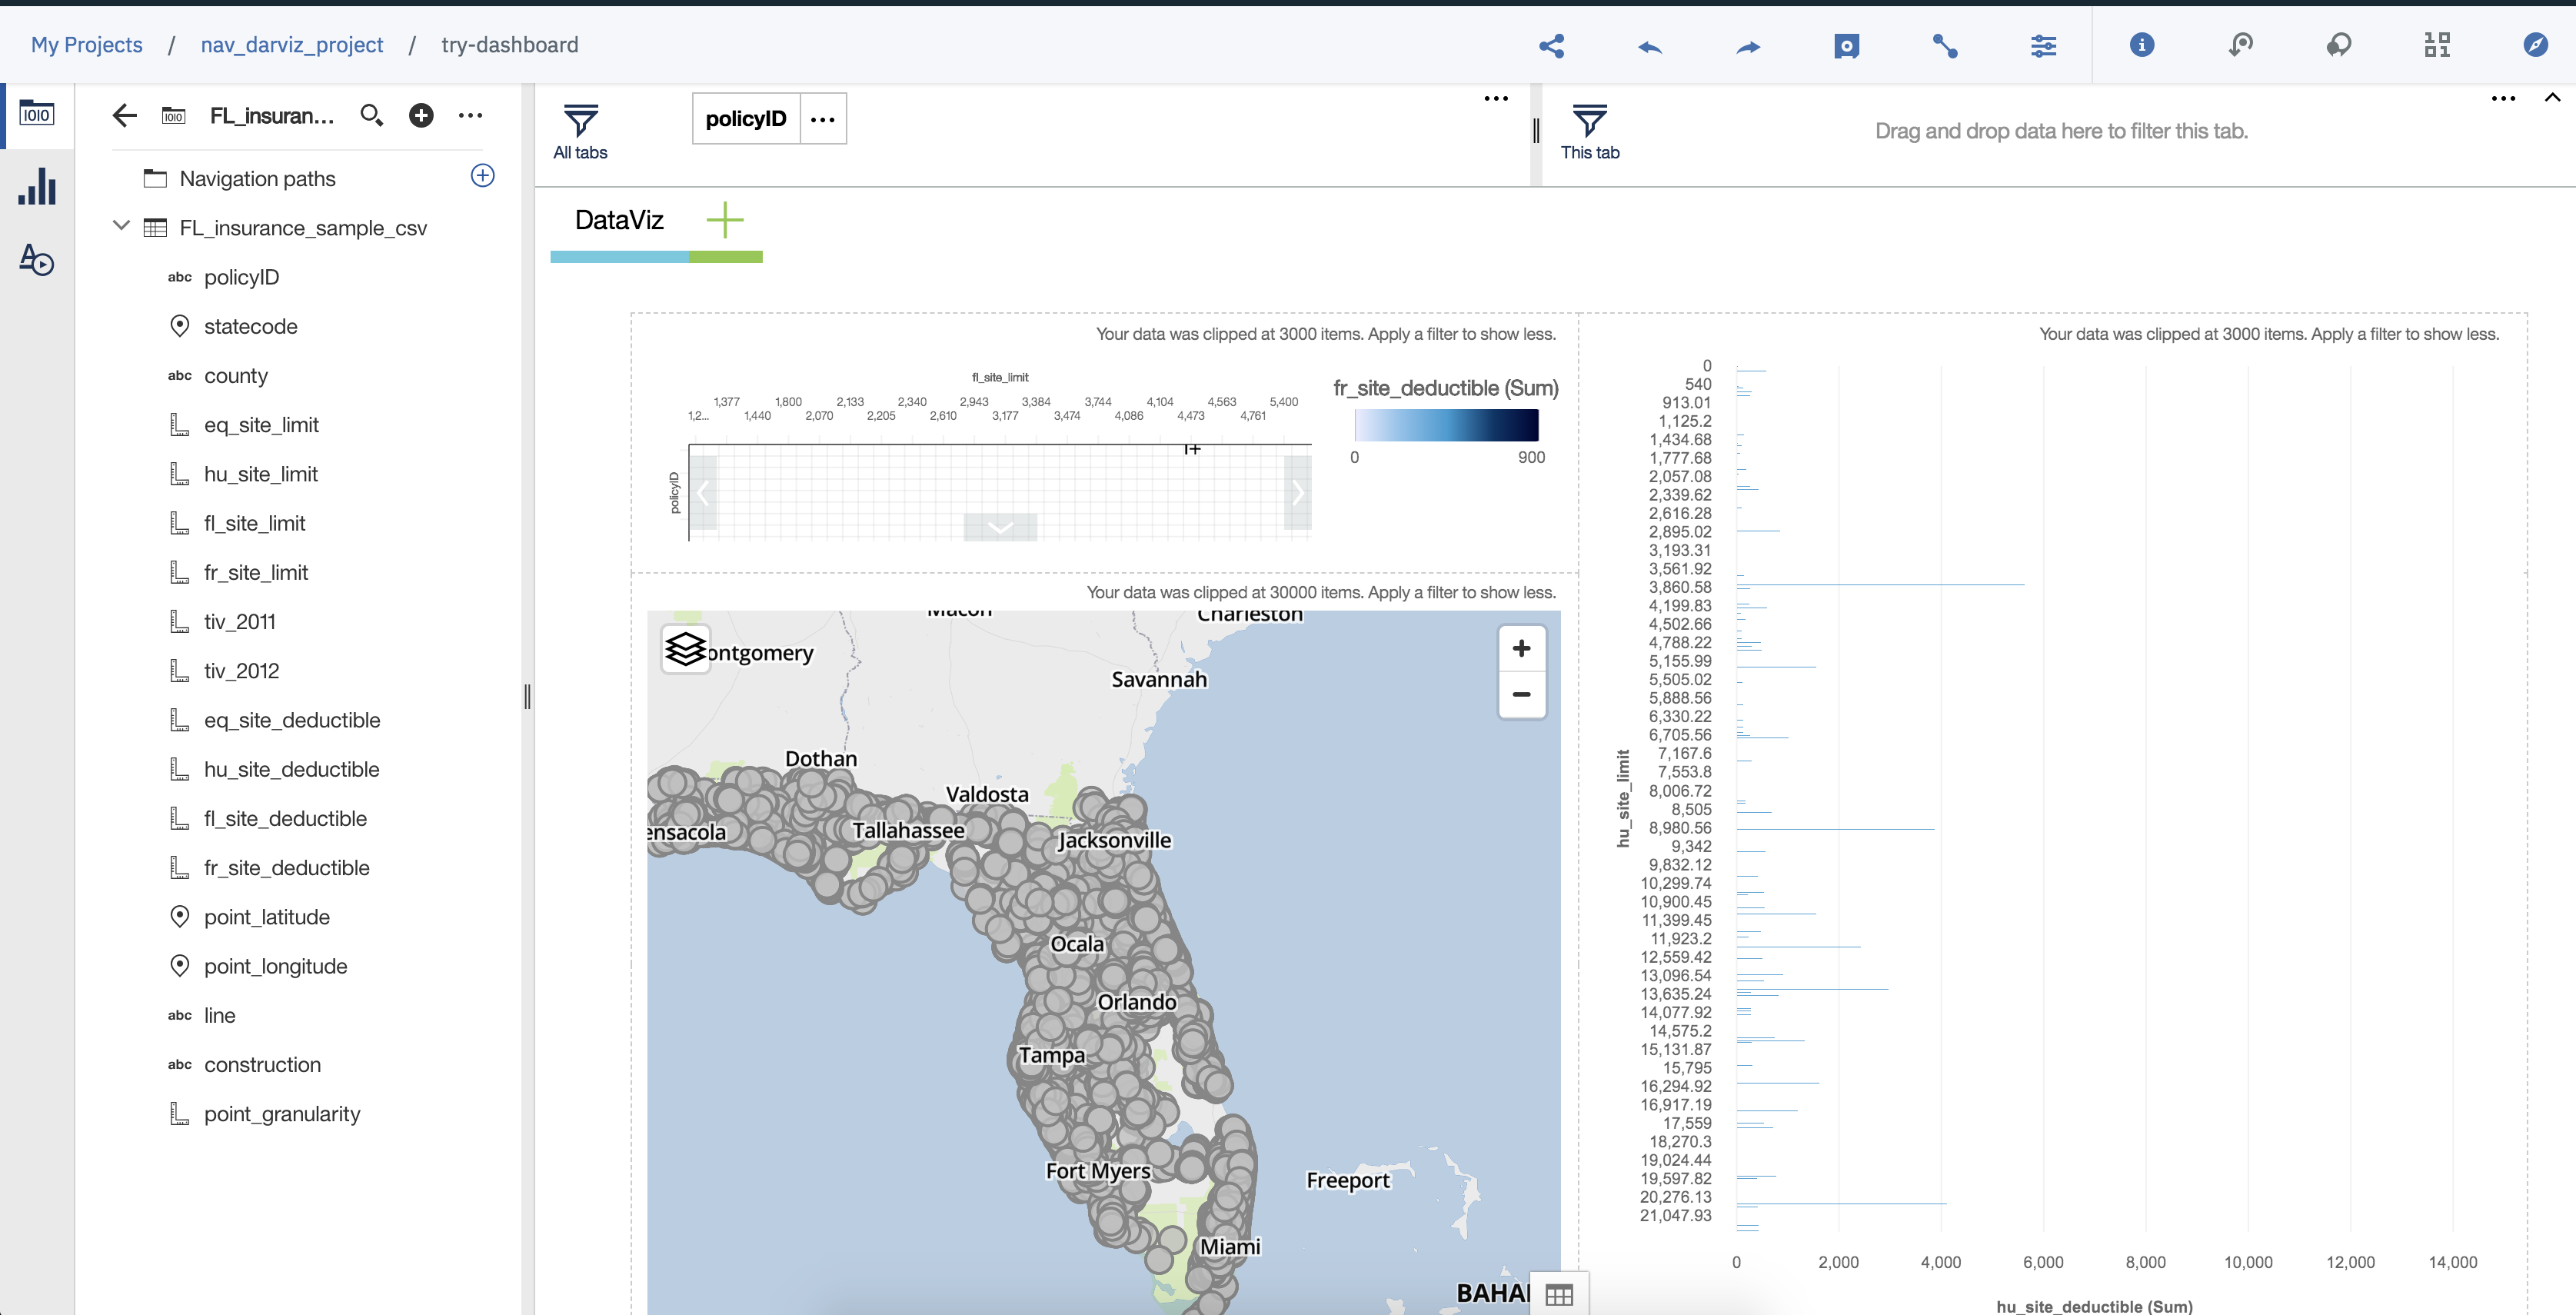Add a navigation path with plus icon
Image resolution: width=2576 pixels, height=1315 pixels.
(x=482, y=176)
